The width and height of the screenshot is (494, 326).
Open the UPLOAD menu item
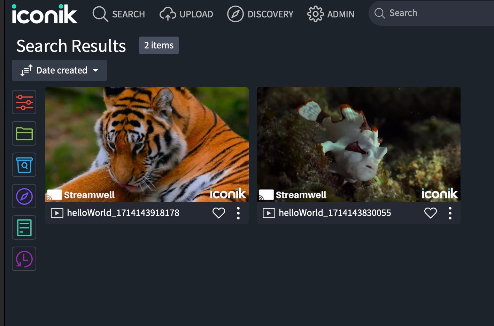[186, 14]
